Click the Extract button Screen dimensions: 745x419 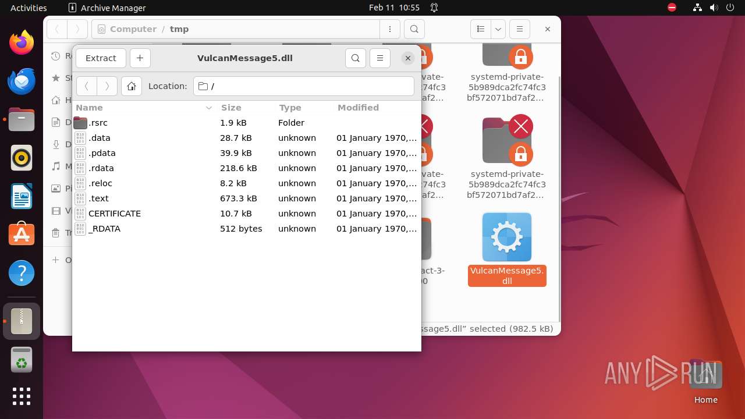(101, 58)
